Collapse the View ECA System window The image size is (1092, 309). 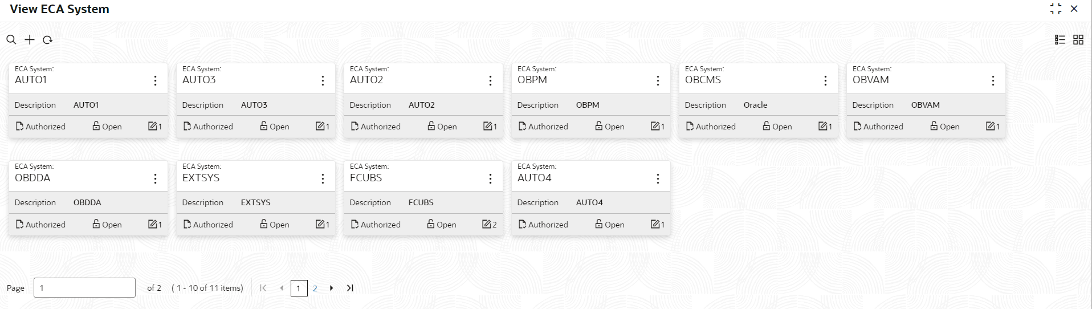coord(1056,9)
